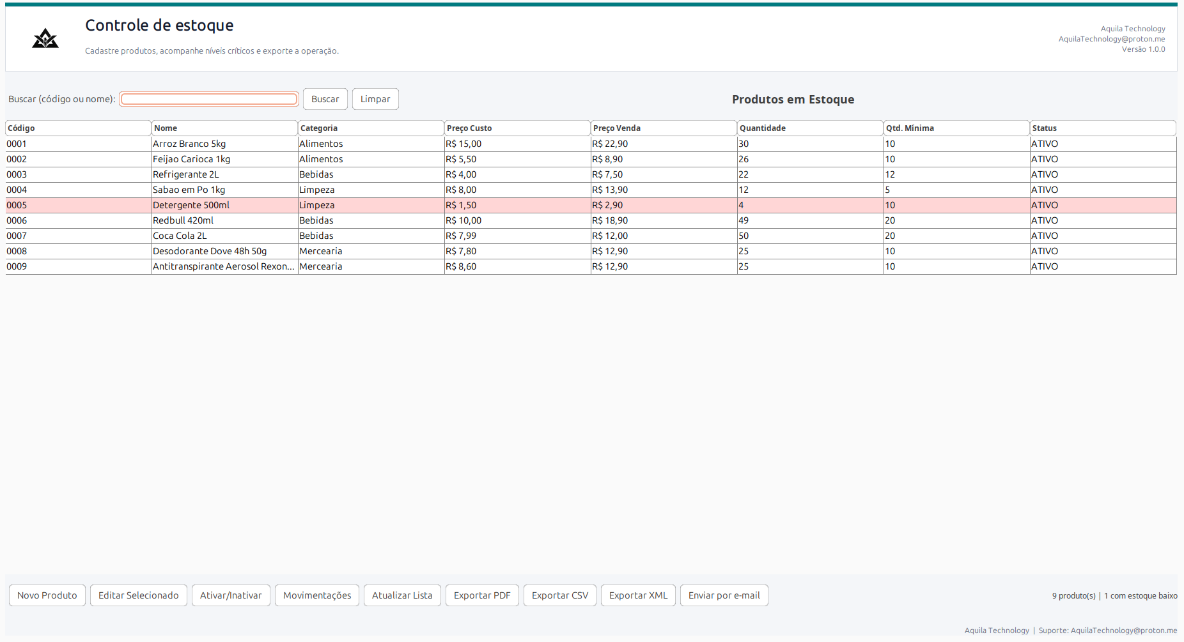The image size is (1184, 642).
Task: Refresh with Atualizar Lista button
Action: (x=402, y=595)
